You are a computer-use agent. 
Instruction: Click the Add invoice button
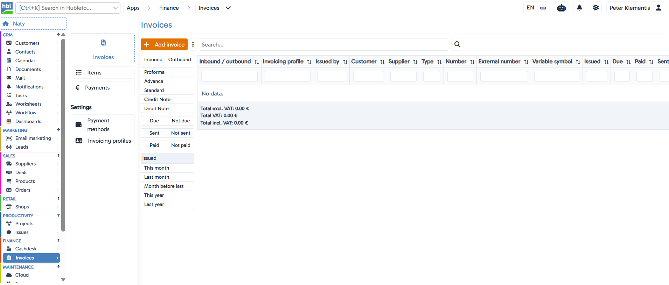[x=164, y=44]
